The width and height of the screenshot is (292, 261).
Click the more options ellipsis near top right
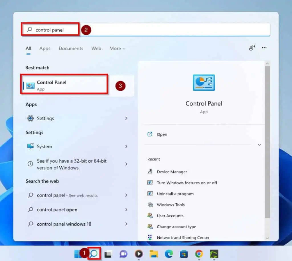click(264, 48)
